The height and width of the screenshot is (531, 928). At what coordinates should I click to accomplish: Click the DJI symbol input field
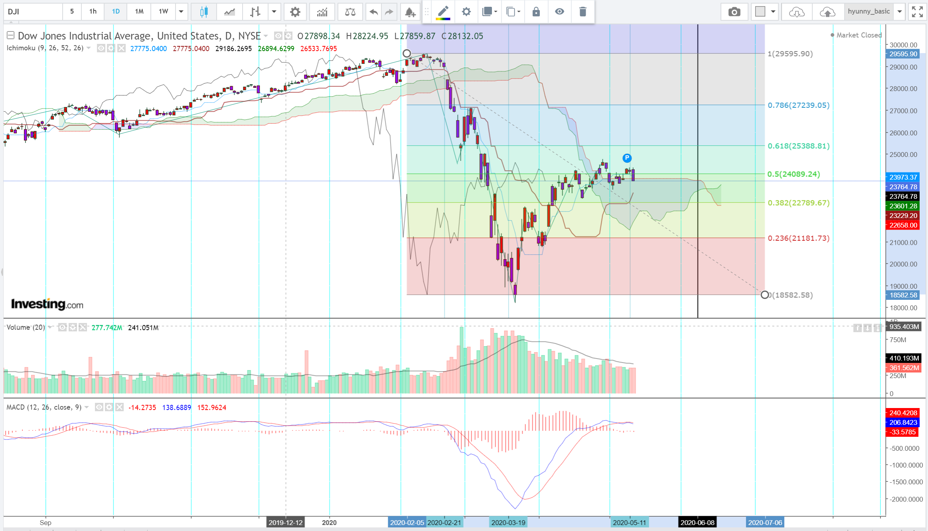(33, 12)
